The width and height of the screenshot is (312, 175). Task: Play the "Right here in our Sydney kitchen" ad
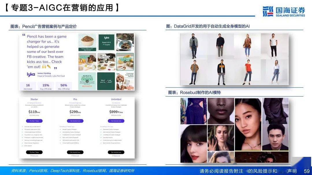coord(106,62)
